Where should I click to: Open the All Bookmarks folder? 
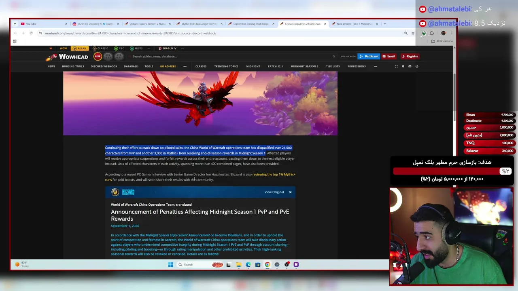point(442,41)
